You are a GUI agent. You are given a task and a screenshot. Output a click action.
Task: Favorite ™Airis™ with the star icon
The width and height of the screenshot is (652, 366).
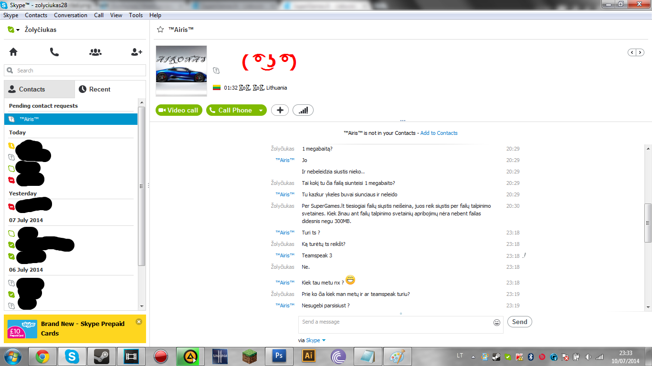pos(160,30)
